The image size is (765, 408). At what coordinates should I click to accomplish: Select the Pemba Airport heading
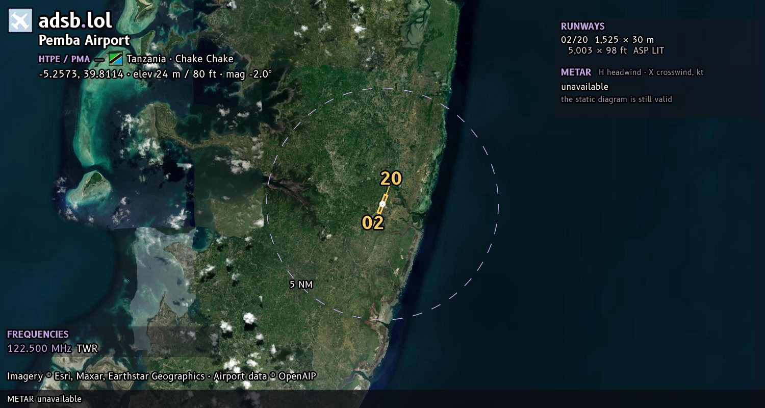click(x=84, y=40)
